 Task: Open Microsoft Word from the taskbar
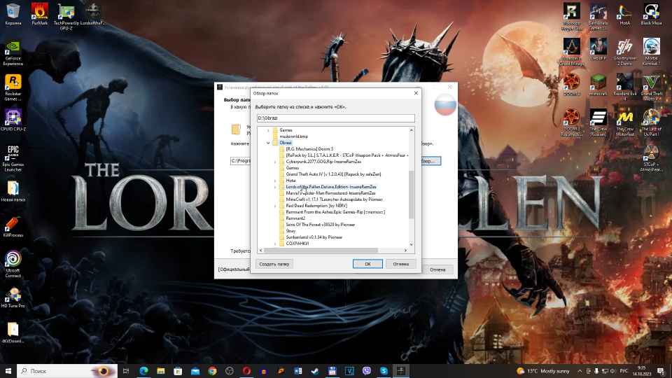(298, 371)
